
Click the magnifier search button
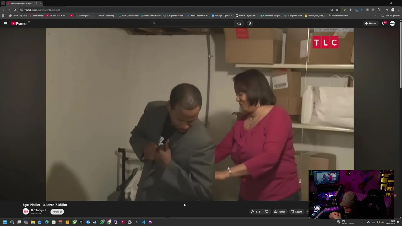coord(239,23)
